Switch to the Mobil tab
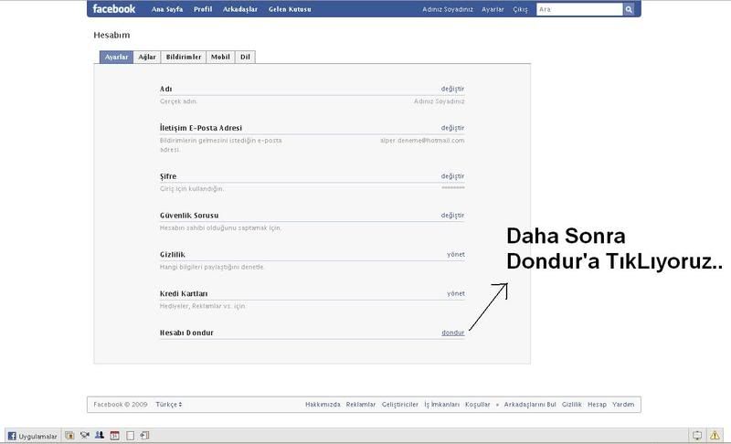 pyautogui.click(x=220, y=57)
